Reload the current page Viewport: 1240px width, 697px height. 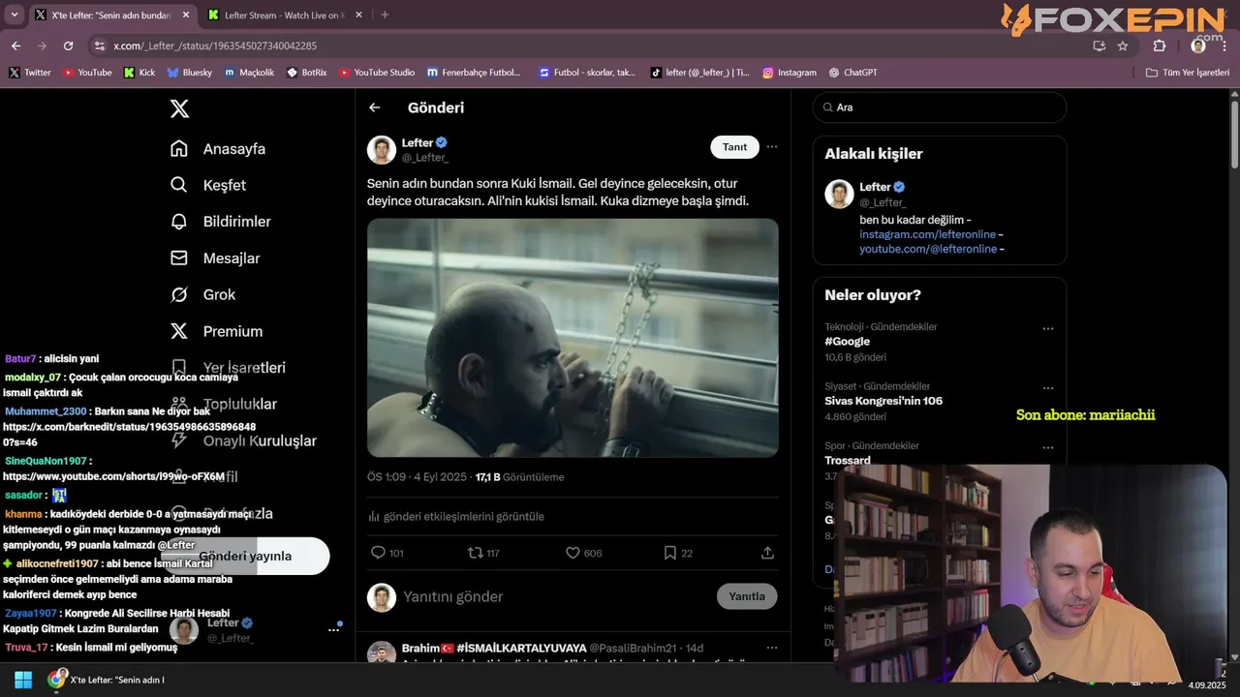[68, 45]
